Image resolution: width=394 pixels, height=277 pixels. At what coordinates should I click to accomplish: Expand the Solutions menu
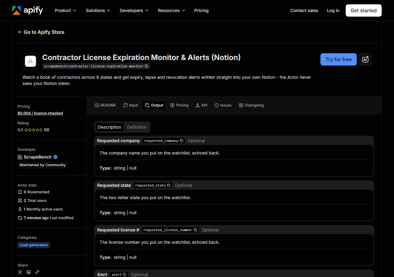[x=98, y=10]
